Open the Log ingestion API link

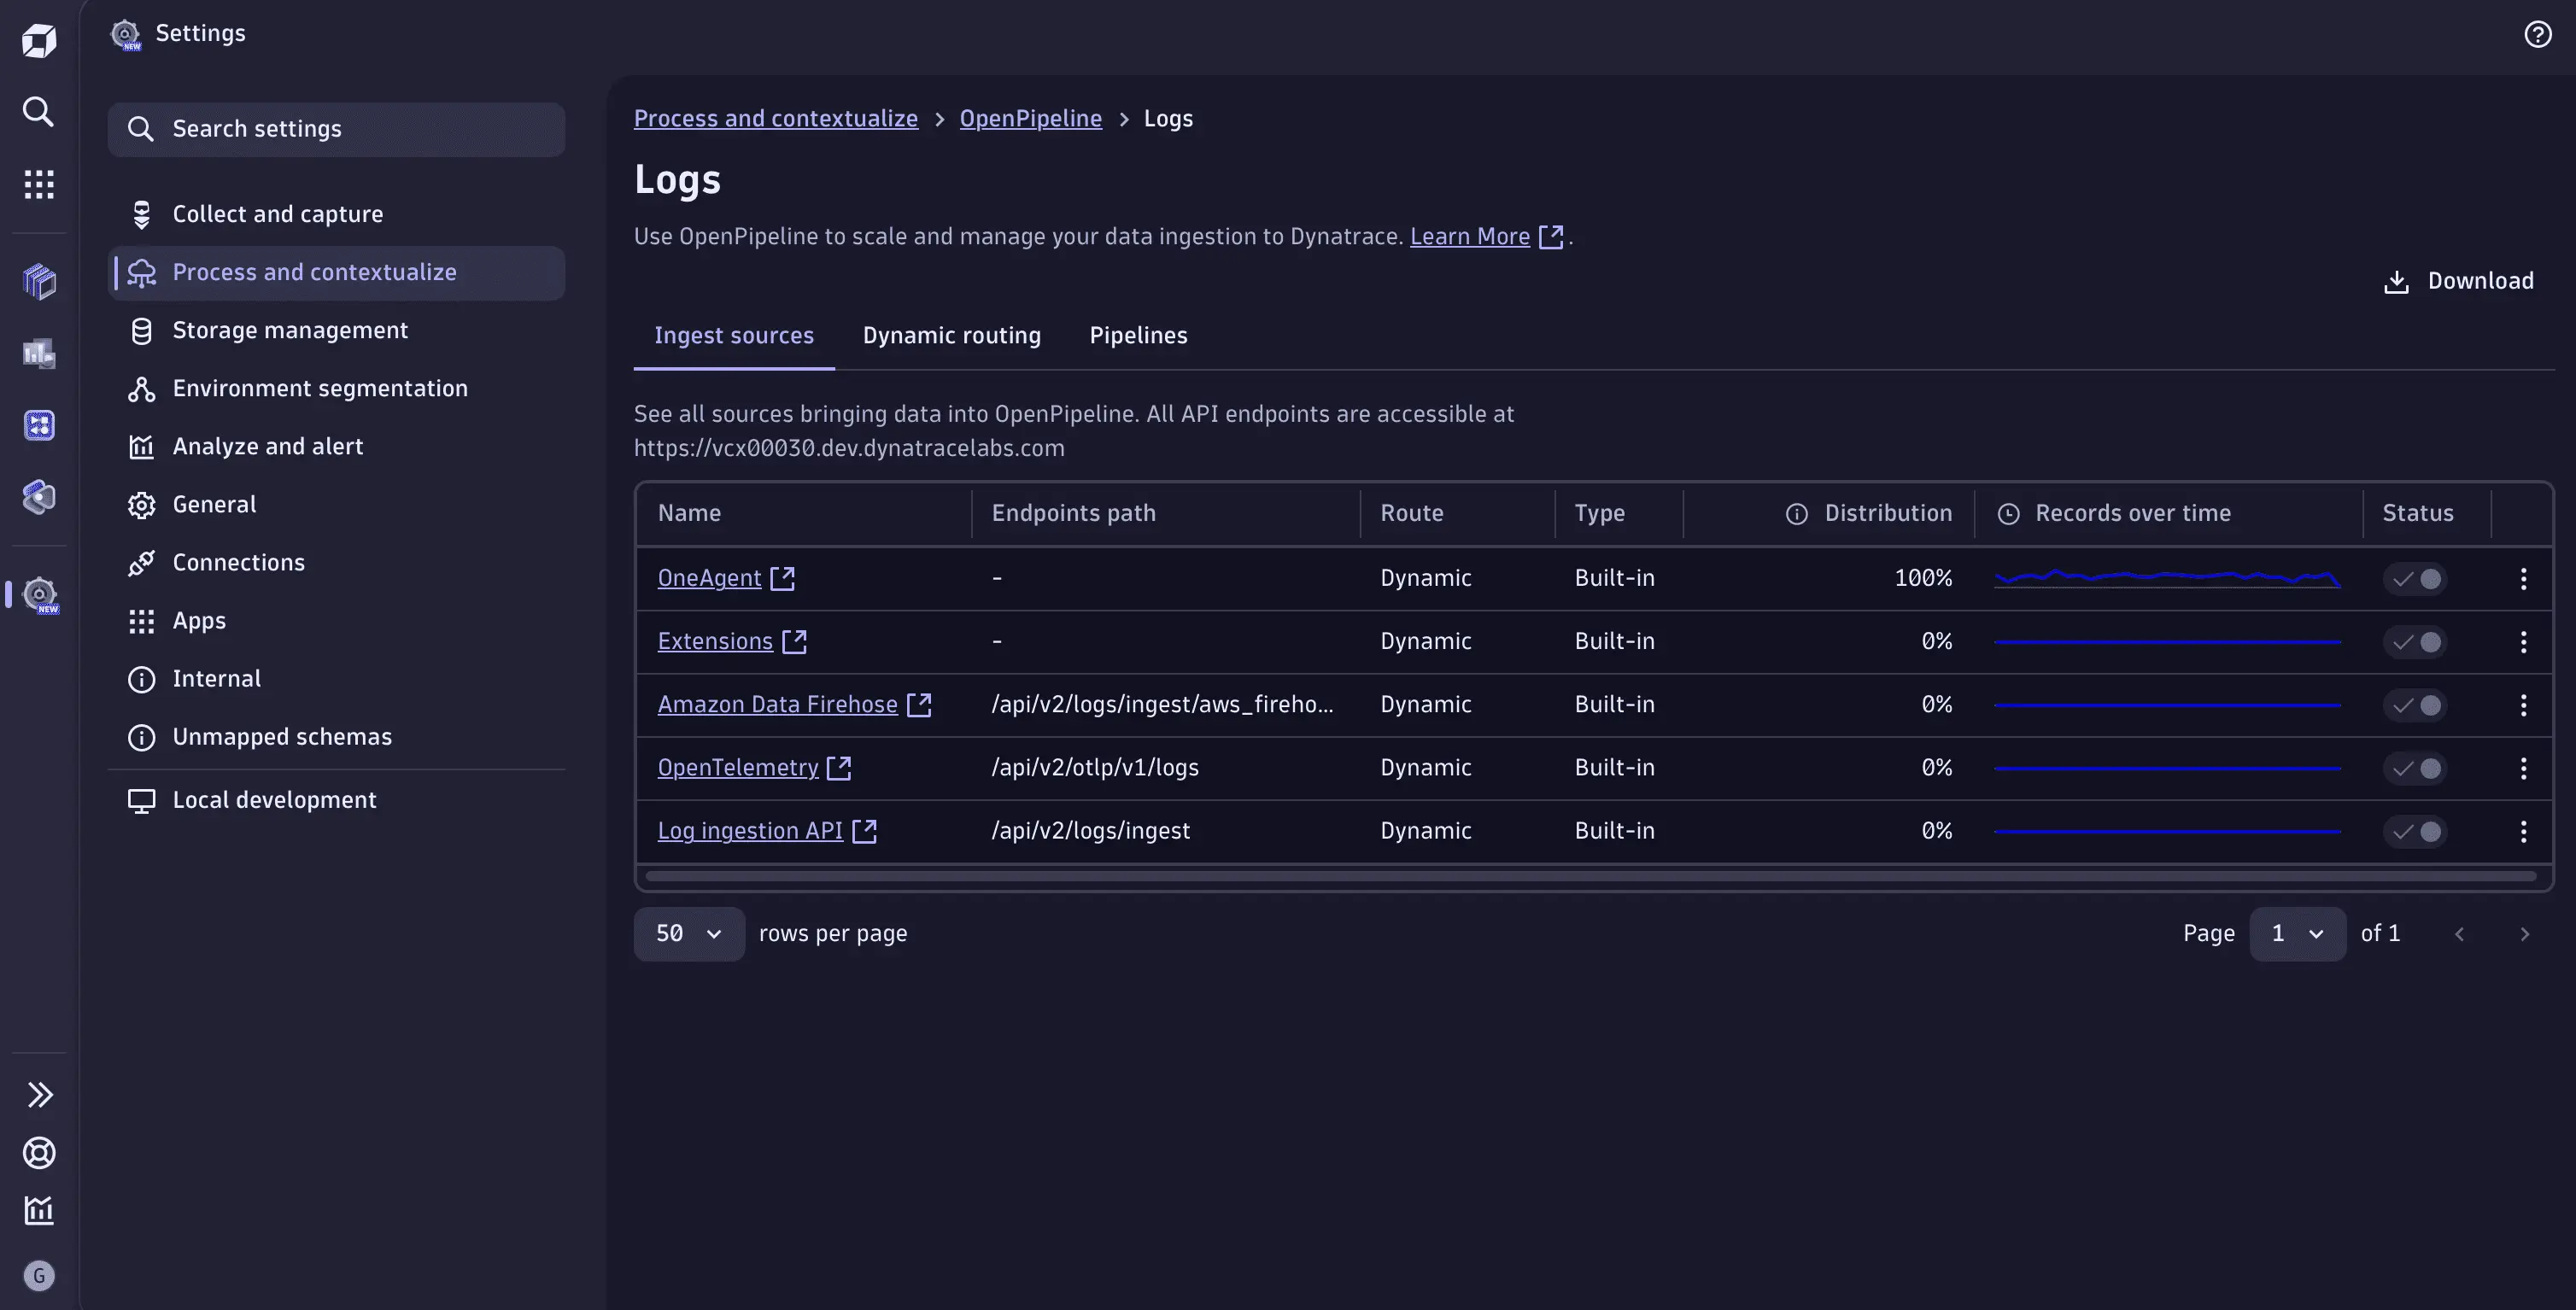click(x=750, y=831)
